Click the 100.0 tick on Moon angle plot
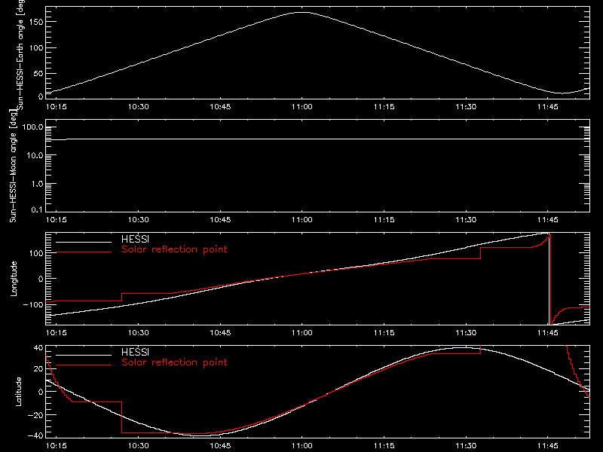This screenshot has height=452, width=603. pyautogui.click(x=33, y=127)
